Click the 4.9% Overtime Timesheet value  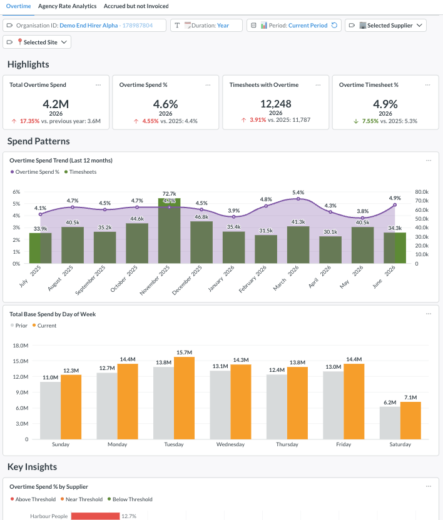click(385, 104)
